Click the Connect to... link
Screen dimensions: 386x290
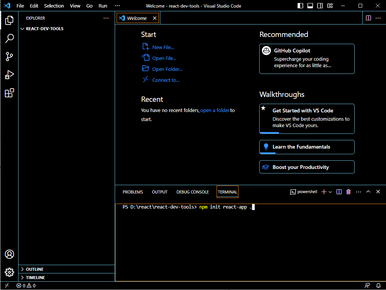click(161, 80)
